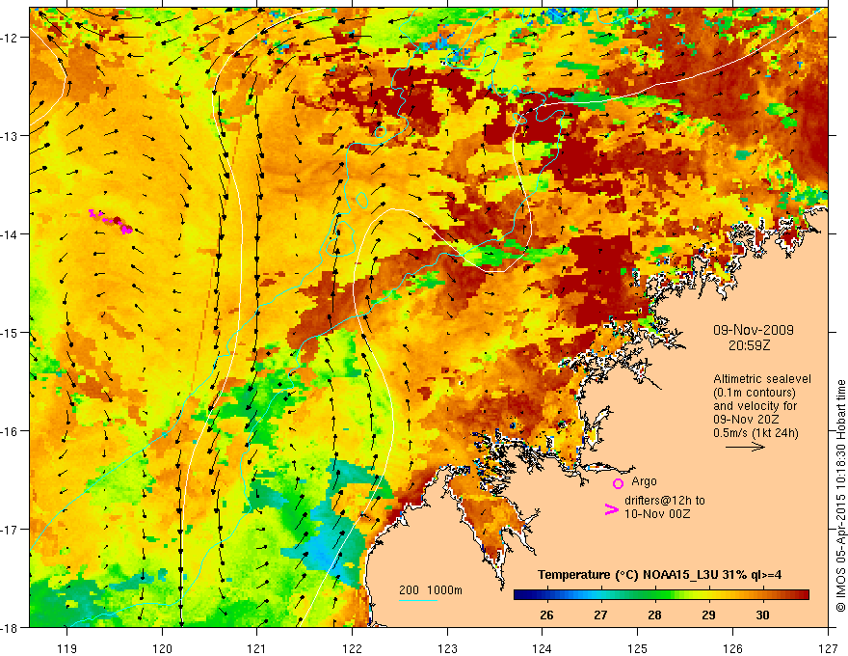Click the longitude axis label 125
The height and width of the screenshot is (656, 848).
(638, 648)
